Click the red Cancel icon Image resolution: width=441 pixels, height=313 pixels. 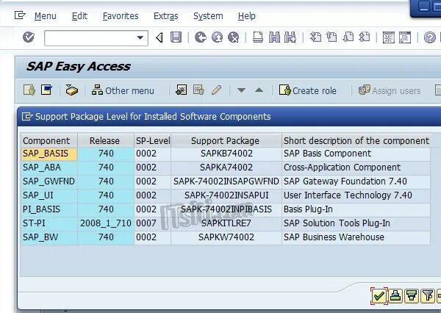(234, 37)
